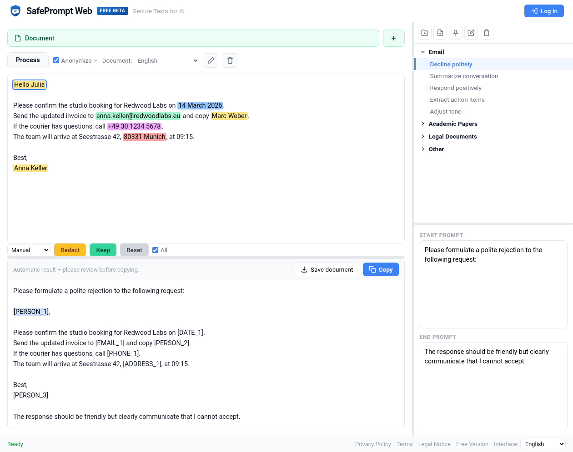Save the anonymized document

point(327,269)
